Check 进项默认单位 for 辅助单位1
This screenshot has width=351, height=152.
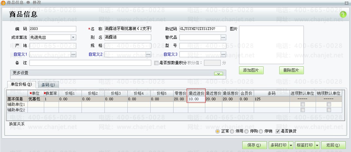(303, 104)
